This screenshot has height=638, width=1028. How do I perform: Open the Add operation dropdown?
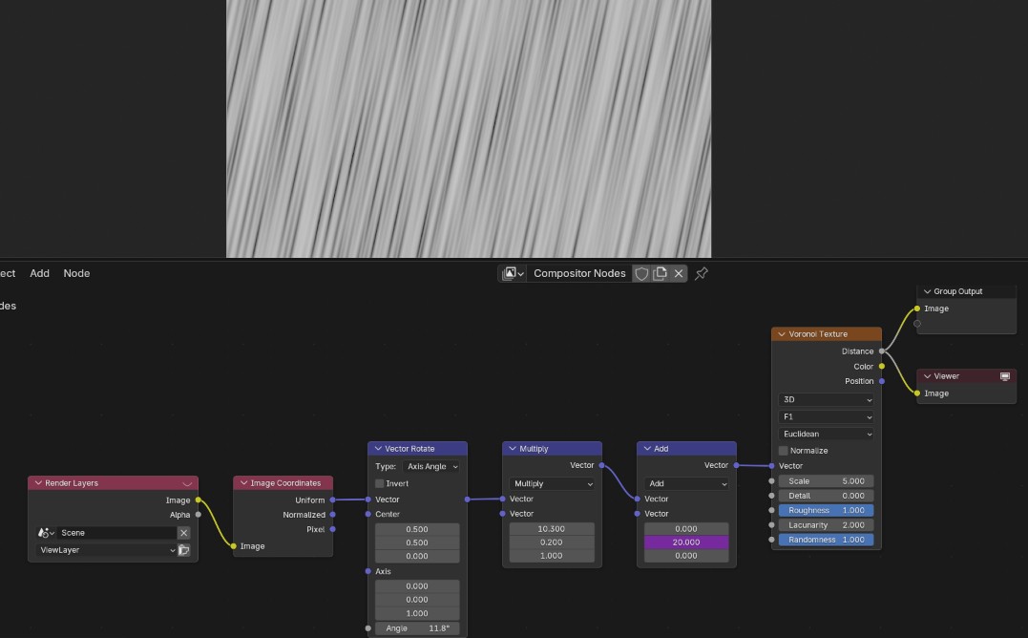click(686, 484)
